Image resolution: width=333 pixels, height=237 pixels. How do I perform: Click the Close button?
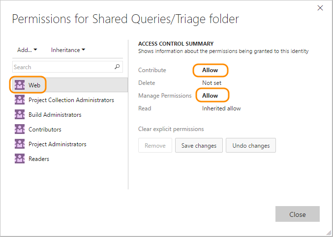297,214
